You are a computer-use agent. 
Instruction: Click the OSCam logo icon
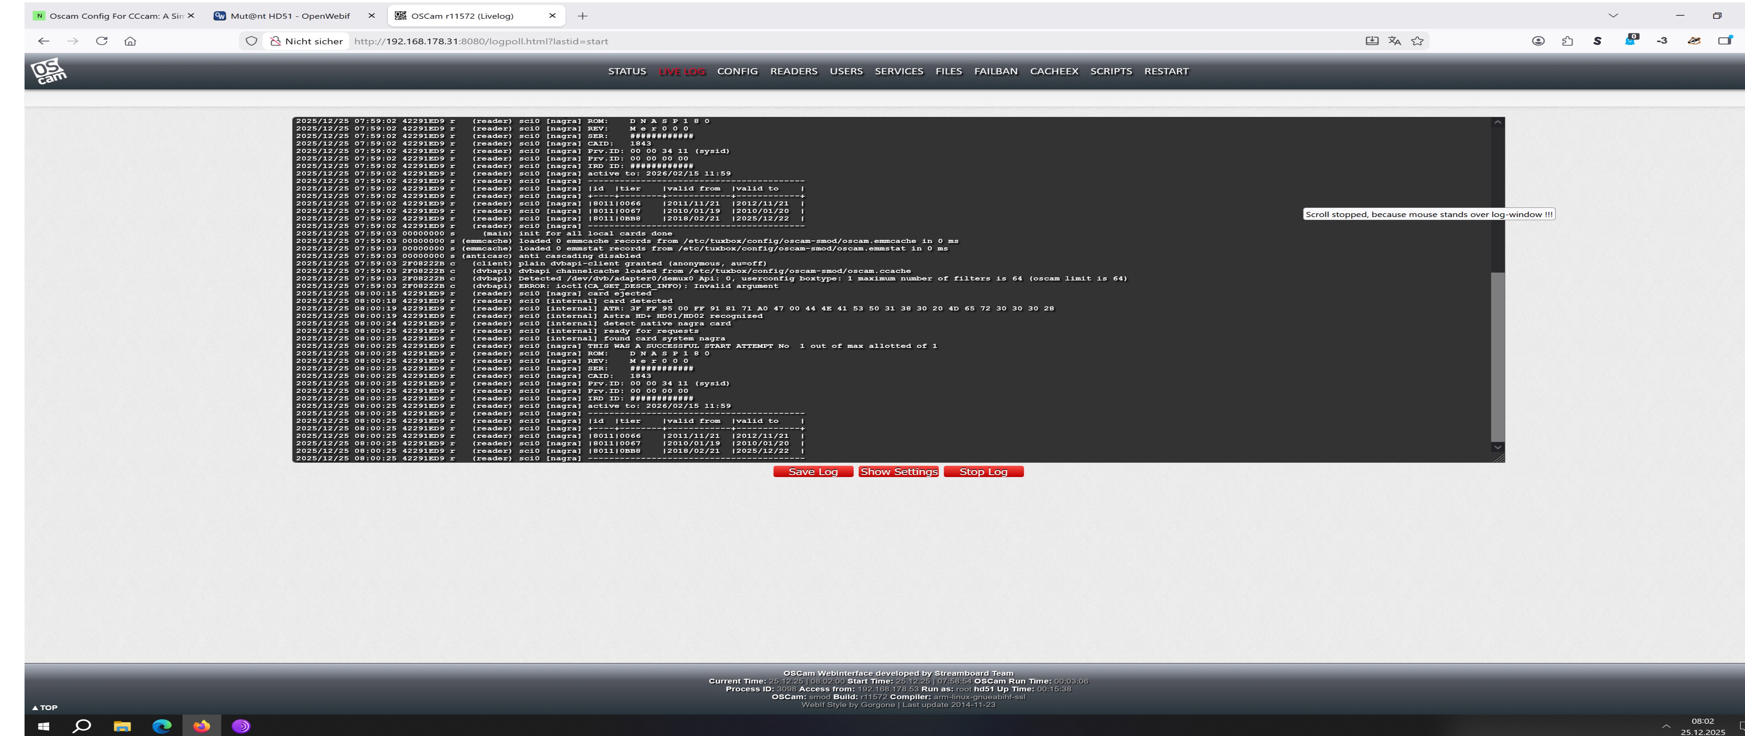pos(48,71)
